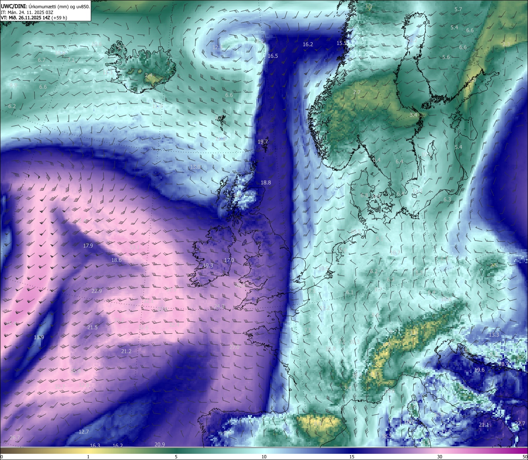
Task: Click the map value label 17.0
Action: (229, 260)
